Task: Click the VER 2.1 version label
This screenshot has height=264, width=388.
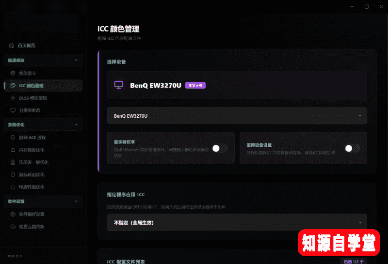Action: tap(15, 256)
